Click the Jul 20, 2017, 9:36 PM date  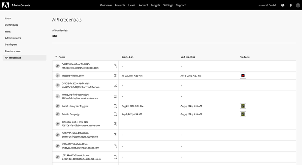click(132, 76)
